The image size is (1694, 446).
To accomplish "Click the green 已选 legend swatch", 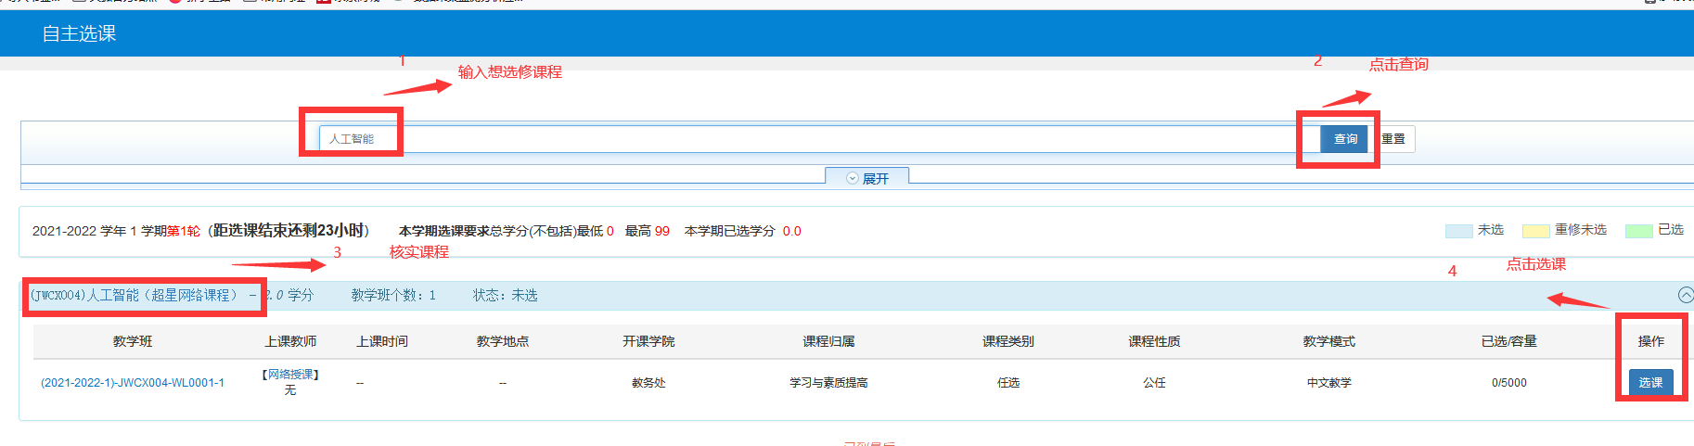I will 1638,231.
